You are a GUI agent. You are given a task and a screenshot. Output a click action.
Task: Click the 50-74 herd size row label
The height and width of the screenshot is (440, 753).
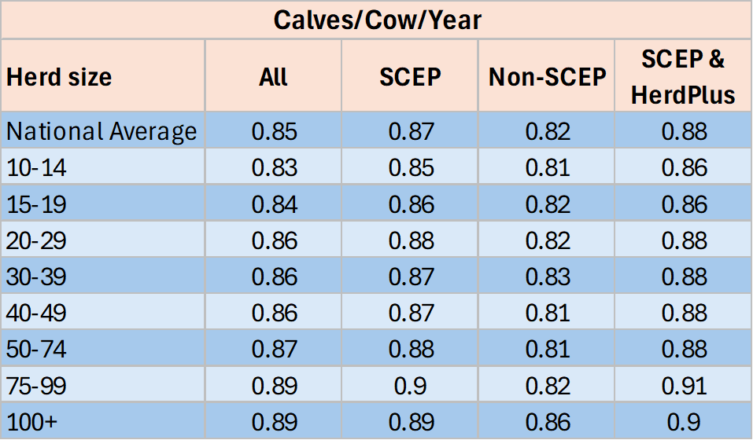point(38,350)
